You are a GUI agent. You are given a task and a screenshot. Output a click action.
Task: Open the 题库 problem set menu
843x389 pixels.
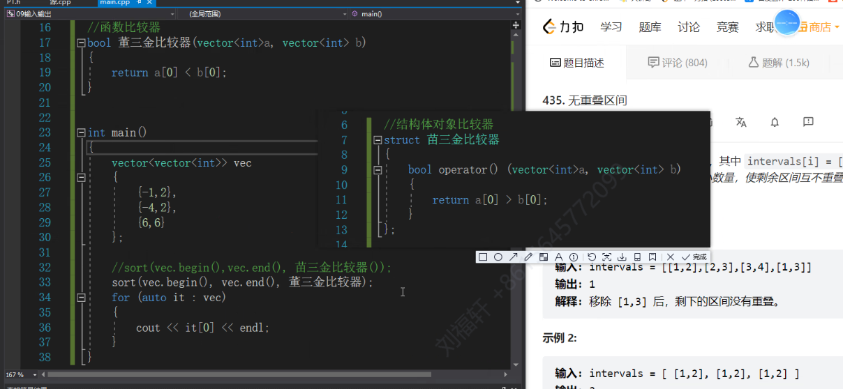650,27
